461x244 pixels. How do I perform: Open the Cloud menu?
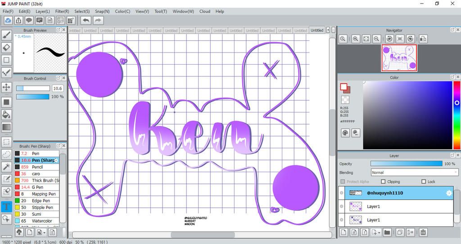coord(205,11)
